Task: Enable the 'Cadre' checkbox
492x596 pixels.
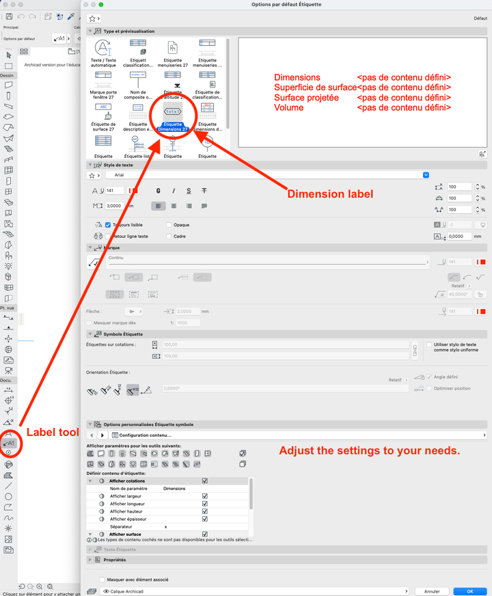Action: (x=169, y=236)
